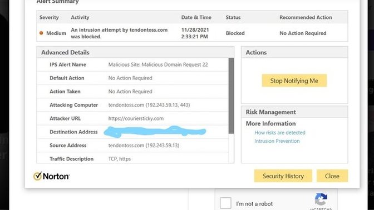The width and height of the screenshot is (374, 210).
Task: Select the Date & Time column header
Action: 196,17
